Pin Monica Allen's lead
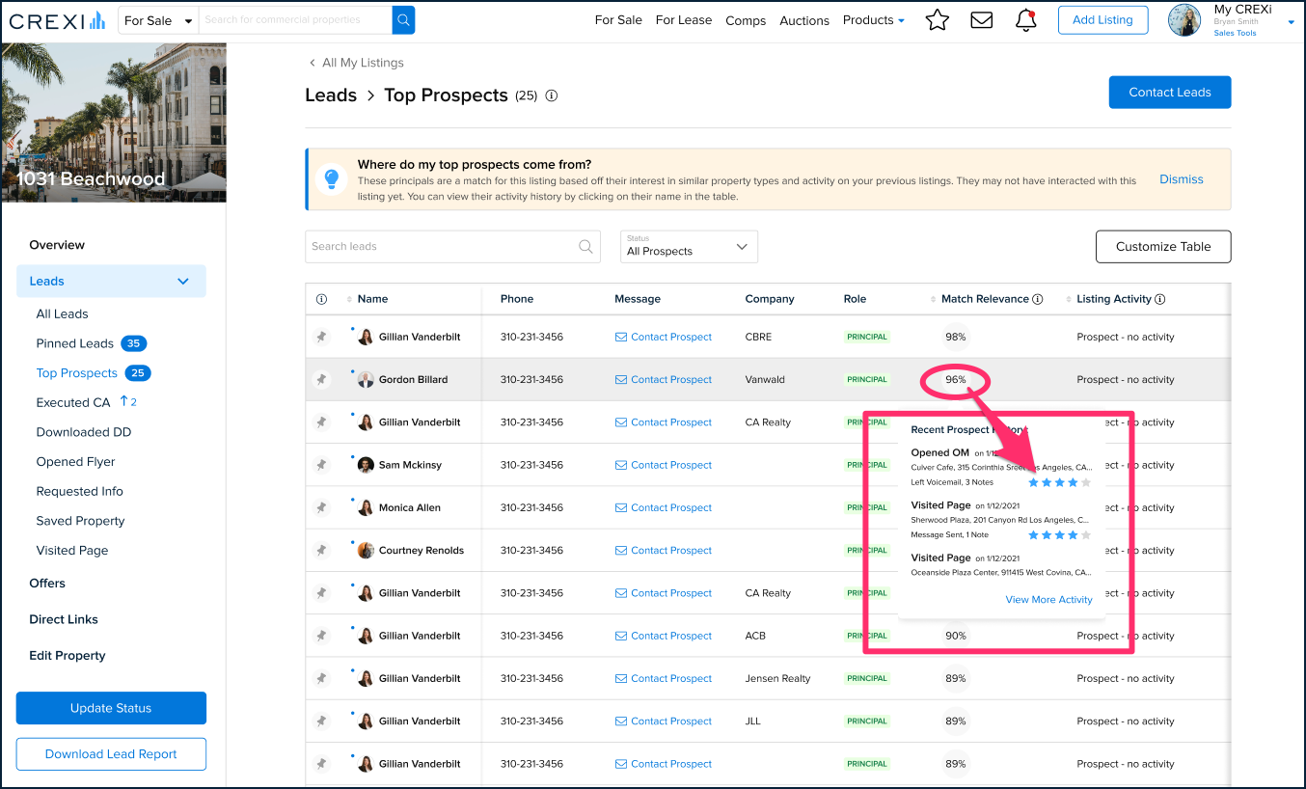The width and height of the screenshot is (1306, 789). tap(321, 507)
